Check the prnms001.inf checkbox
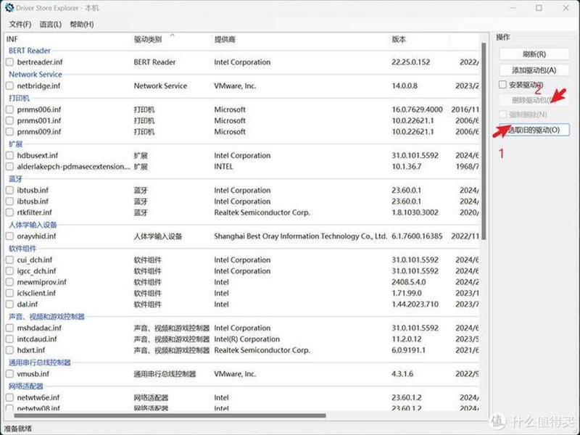This screenshot has height=435, width=580. [9, 120]
